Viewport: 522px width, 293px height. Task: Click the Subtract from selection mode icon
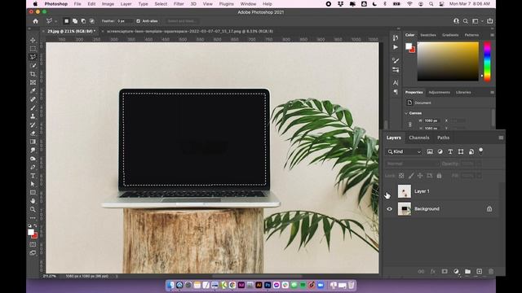point(83,21)
